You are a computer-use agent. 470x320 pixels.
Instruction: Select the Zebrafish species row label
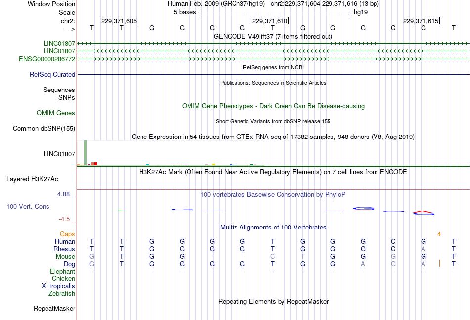[x=62, y=294]
